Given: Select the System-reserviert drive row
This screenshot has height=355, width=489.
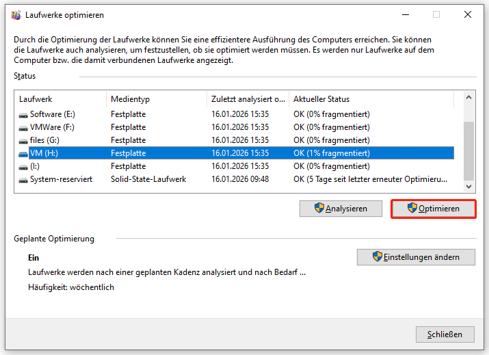Looking at the screenshot, I should click(x=235, y=179).
